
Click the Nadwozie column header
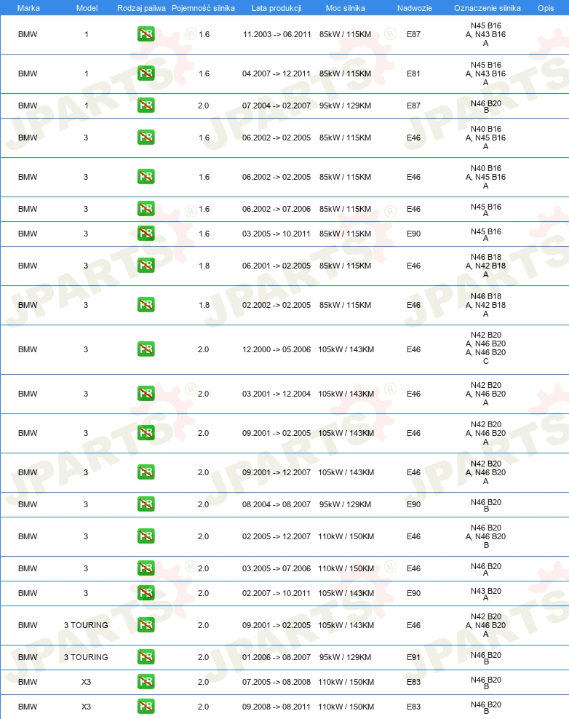tap(415, 8)
